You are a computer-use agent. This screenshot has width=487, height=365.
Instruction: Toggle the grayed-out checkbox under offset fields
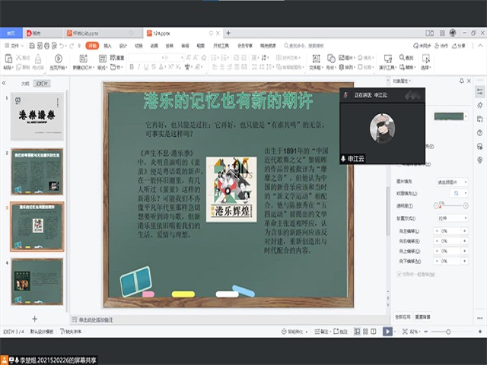[399, 274]
